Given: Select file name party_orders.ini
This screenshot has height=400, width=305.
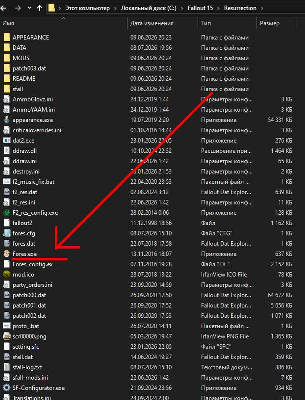Looking at the screenshot, I should [x=32, y=285].
